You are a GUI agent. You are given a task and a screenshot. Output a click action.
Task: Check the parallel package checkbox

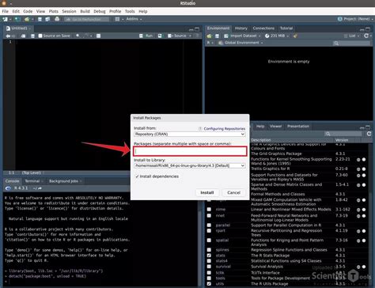(209, 225)
